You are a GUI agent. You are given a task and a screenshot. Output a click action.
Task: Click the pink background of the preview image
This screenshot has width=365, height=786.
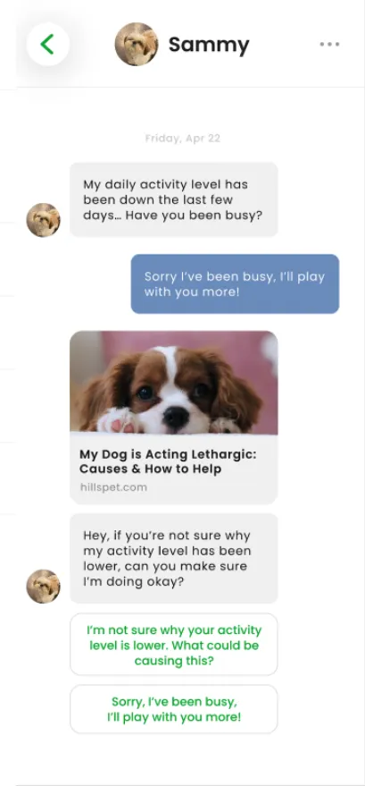click(250, 351)
